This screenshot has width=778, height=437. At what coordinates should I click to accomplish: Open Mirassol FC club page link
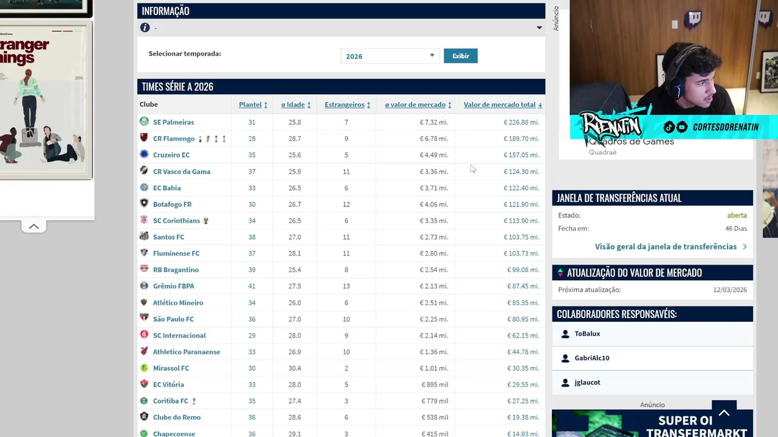tap(171, 368)
